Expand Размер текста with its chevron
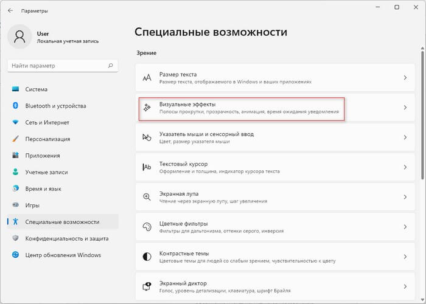This screenshot has height=304, width=426. [x=405, y=78]
